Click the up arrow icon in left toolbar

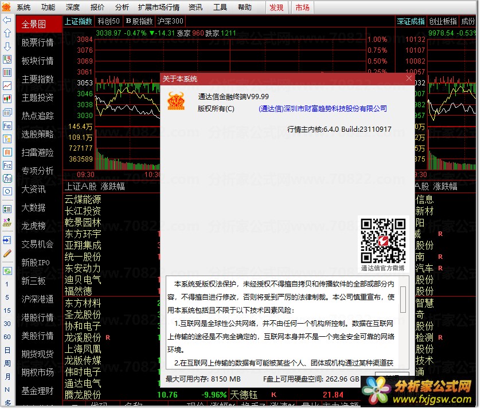7,33
